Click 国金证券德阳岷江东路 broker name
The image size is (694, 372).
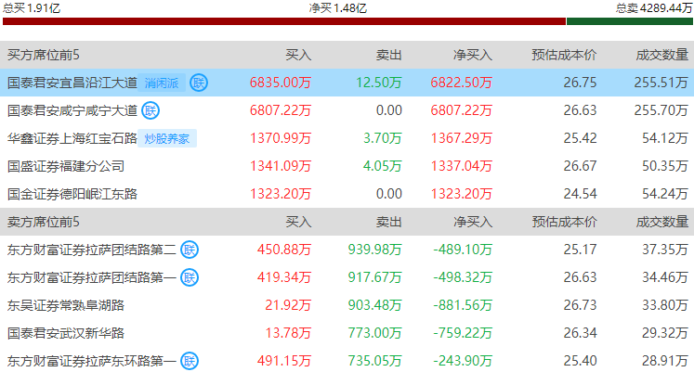[x=72, y=194]
